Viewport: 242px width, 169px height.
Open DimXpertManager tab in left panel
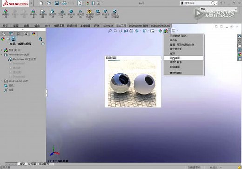click(26, 34)
